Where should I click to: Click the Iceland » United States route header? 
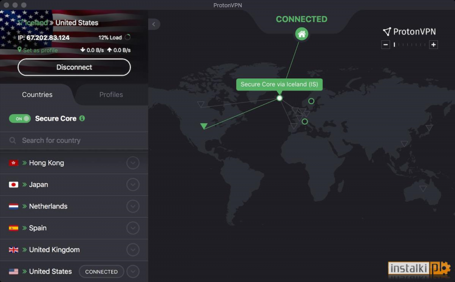58,22
